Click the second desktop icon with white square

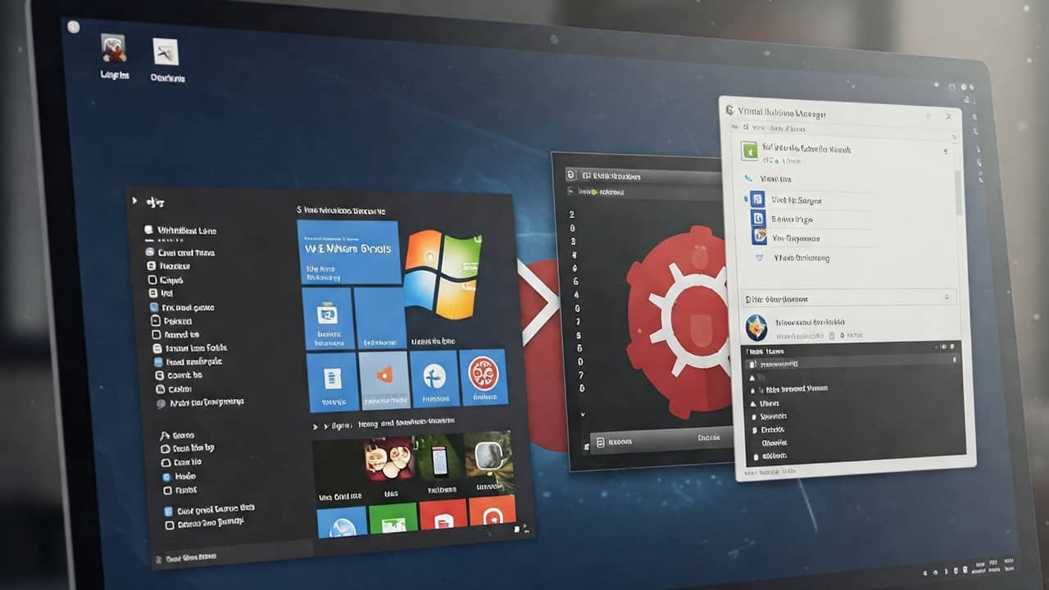click(x=166, y=52)
